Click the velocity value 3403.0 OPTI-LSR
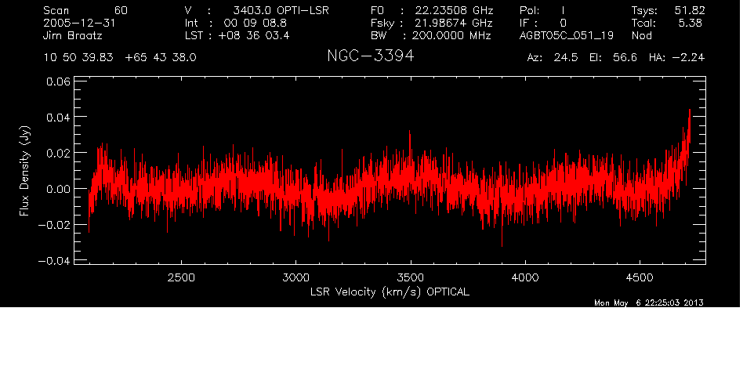 (x=281, y=10)
